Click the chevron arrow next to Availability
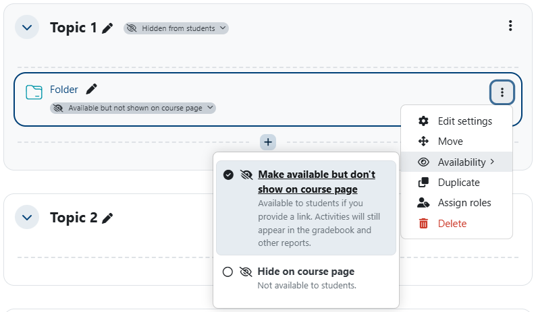 492,162
